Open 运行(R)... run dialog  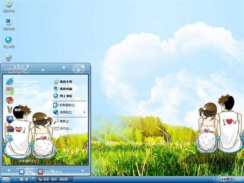point(63,128)
